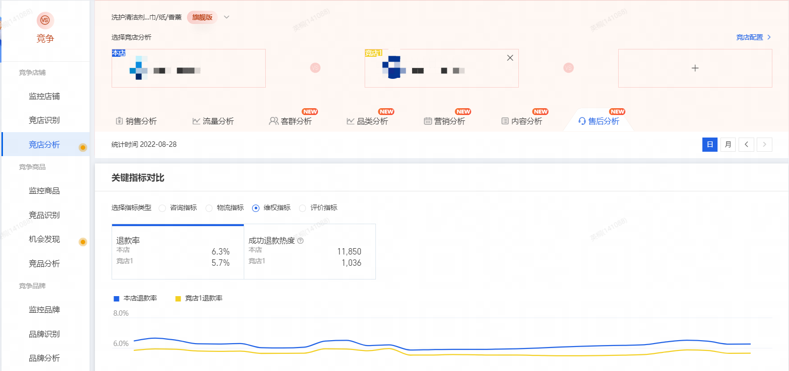
Task: Go to previous date with left arrow
Action: [746, 144]
